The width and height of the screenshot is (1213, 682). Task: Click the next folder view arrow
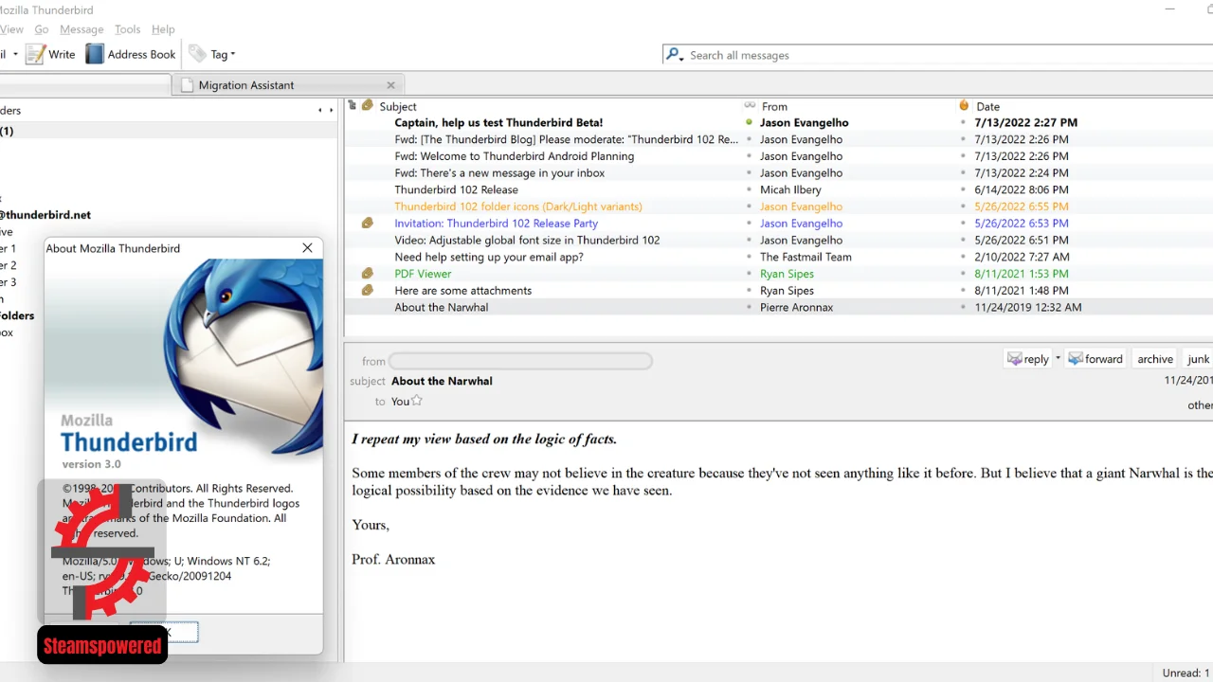click(x=331, y=111)
